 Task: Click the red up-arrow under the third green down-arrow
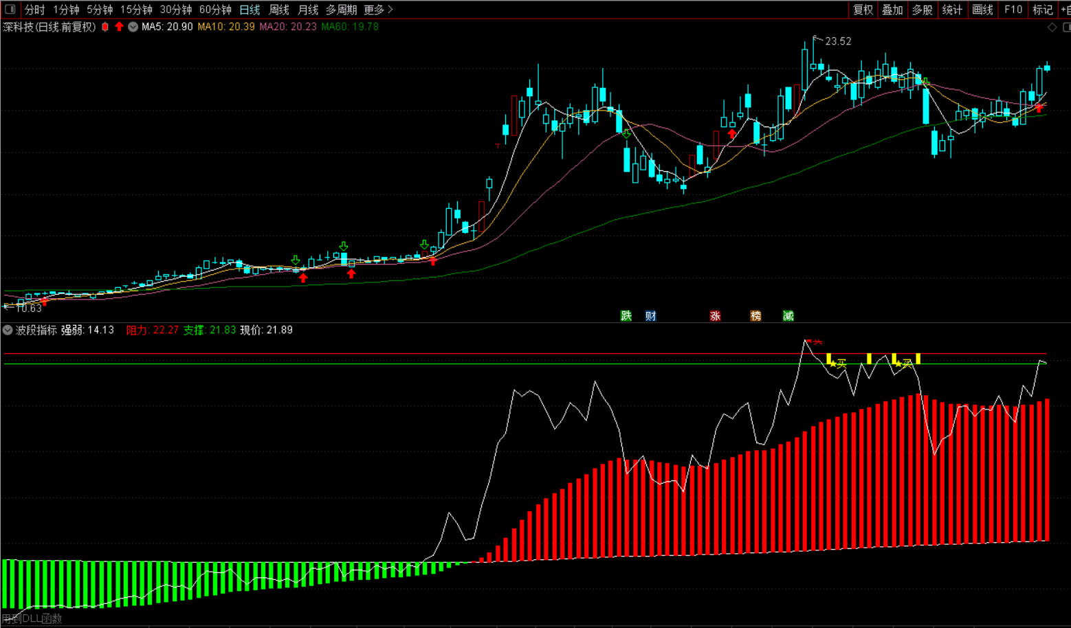point(433,261)
